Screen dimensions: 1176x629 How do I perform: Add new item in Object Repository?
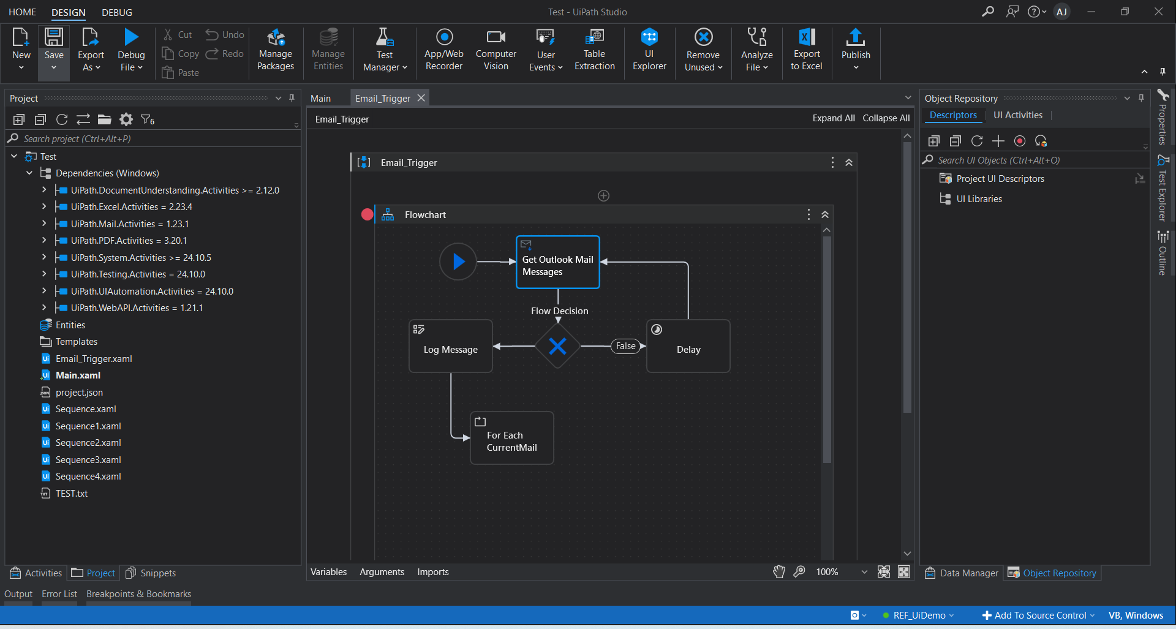tap(998, 141)
